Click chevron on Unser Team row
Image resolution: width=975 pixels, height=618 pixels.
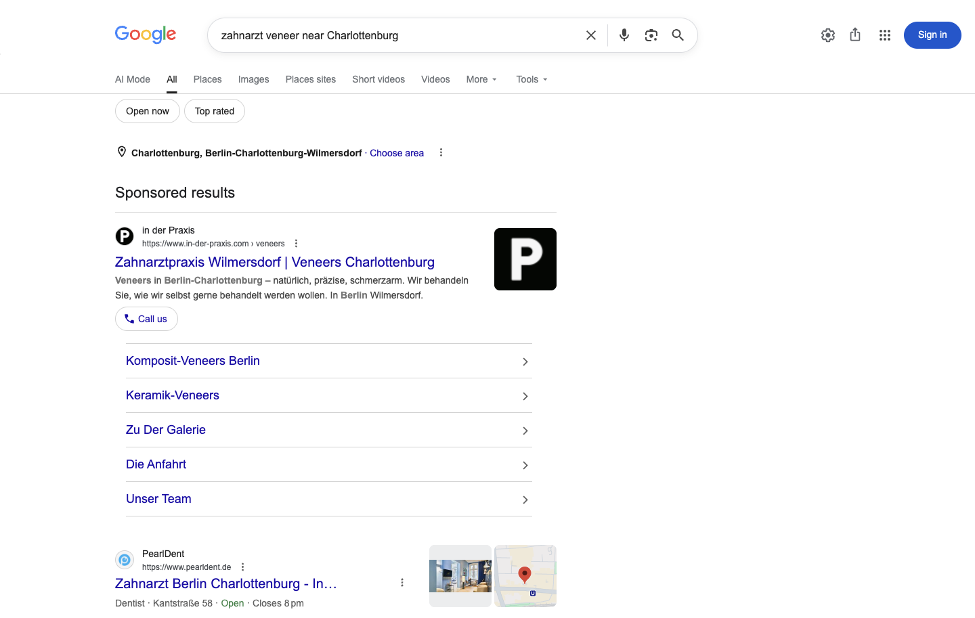pos(525,500)
